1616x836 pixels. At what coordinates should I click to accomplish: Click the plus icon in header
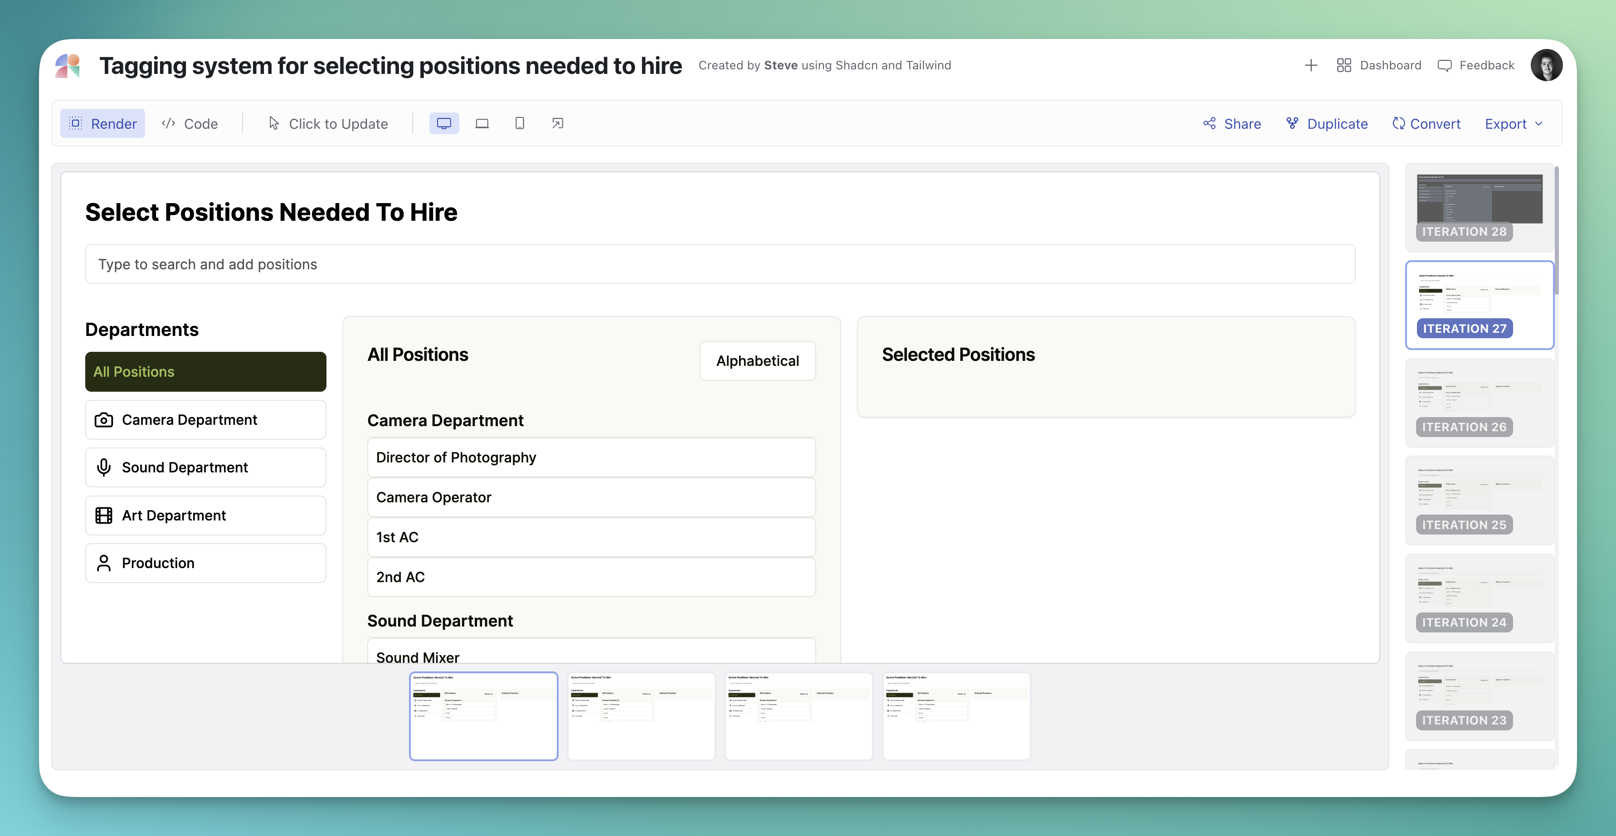(x=1310, y=65)
